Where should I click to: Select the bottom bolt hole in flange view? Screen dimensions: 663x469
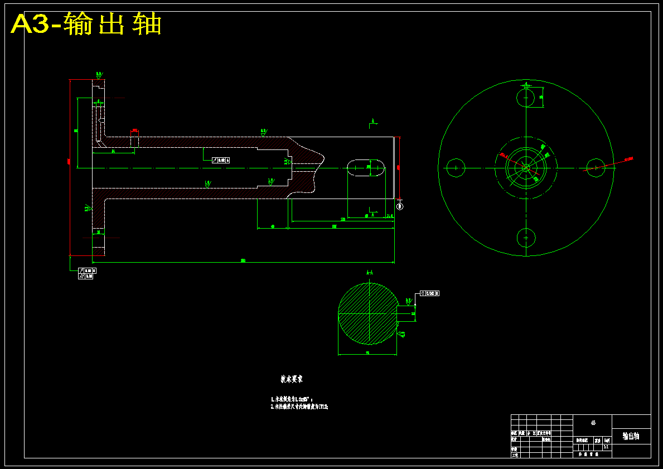click(526, 238)
